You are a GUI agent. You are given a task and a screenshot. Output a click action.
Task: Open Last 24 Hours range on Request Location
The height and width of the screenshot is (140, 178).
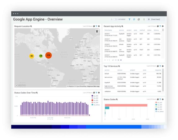[88, 26]
